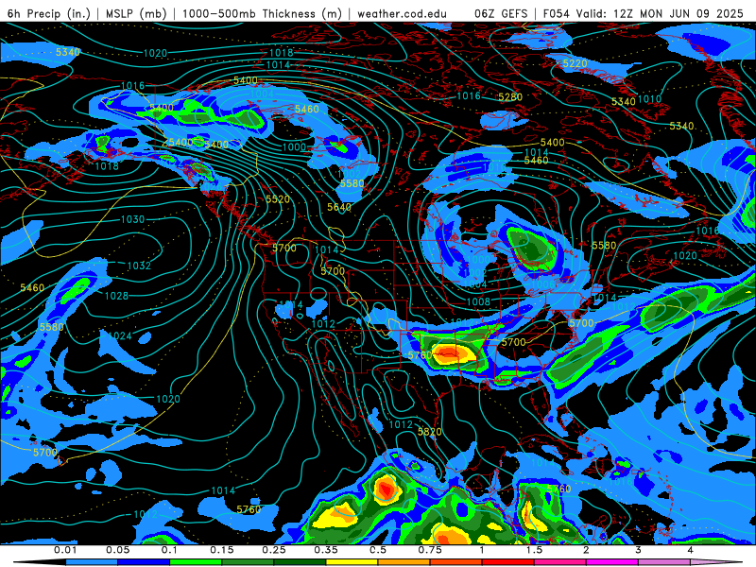756x567 pixels.
Task: Pick the dark blue 0.05 precipitation swatch
Action: 144,562
